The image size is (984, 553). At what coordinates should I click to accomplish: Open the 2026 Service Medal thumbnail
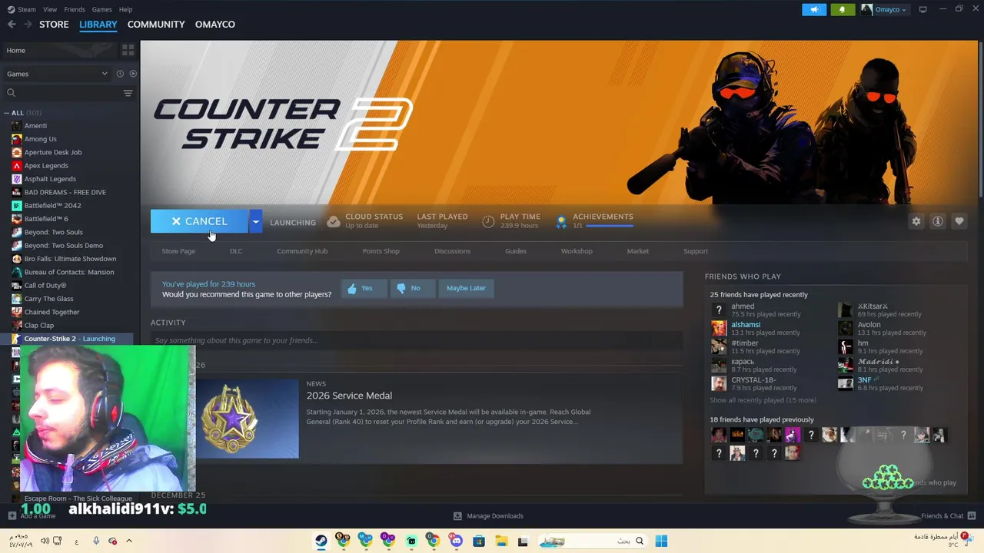[247, 419]
